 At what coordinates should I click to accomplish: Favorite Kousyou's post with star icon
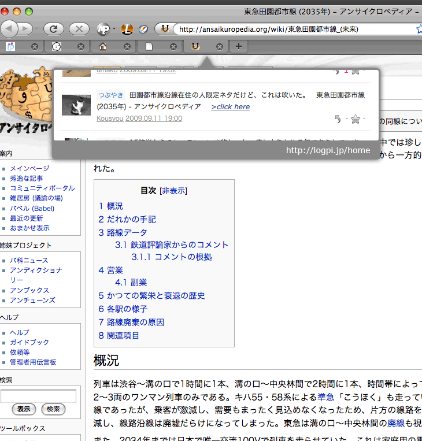coord(356,119)
